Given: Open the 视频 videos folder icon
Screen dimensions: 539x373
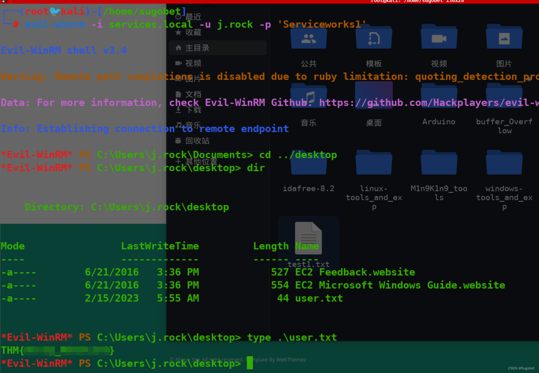Looking at the screenshot, I should click(439, 37).
